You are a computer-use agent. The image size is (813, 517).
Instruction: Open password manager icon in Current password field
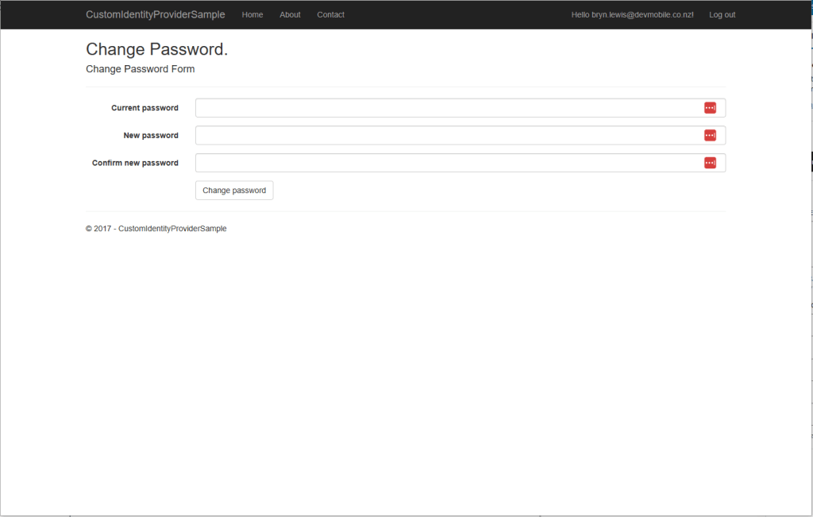(x=710, y=108)
